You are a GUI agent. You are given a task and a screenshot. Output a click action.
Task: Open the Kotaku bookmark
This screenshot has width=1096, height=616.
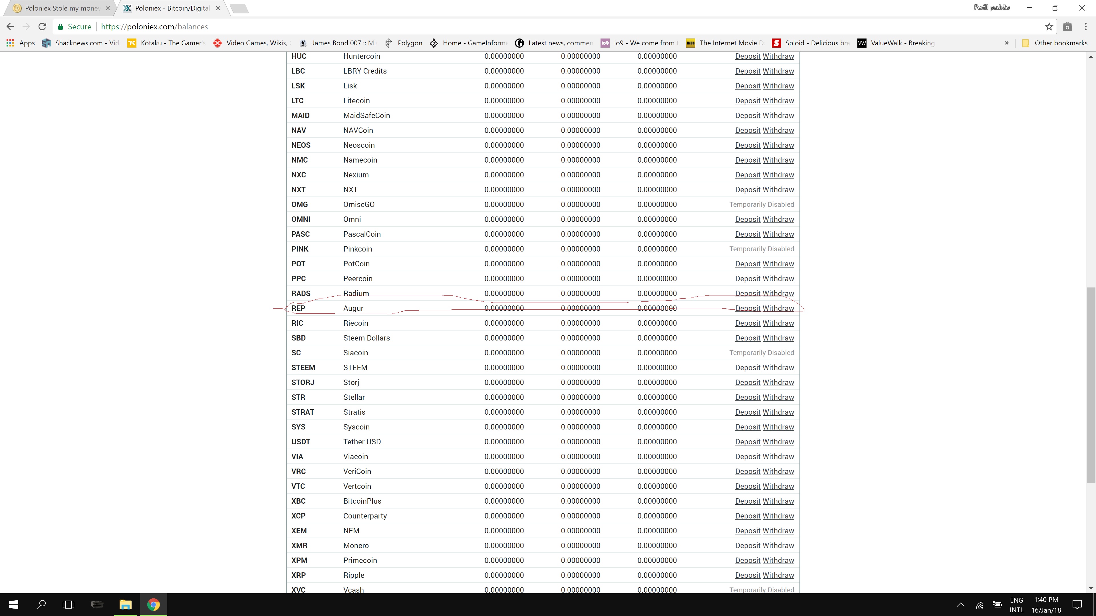(x=167, y=43)
